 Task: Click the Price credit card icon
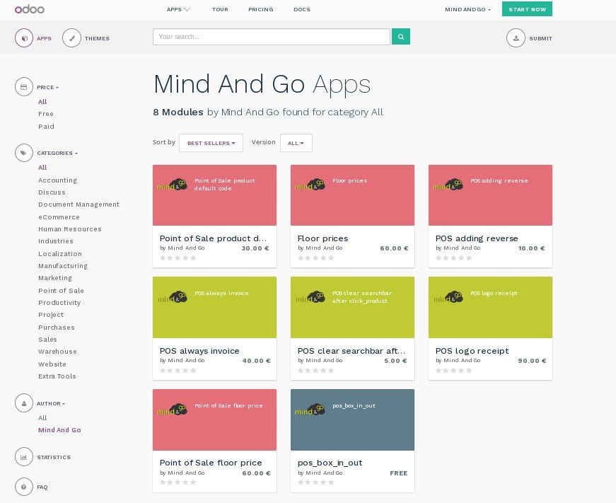[x=24, y=87]
